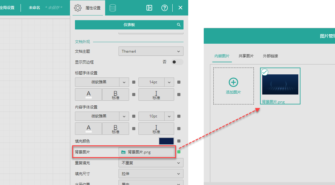Screen dimensions: 335x185
Task: Click the 背景图片.png file name label
Action: (x=273, y=102)
